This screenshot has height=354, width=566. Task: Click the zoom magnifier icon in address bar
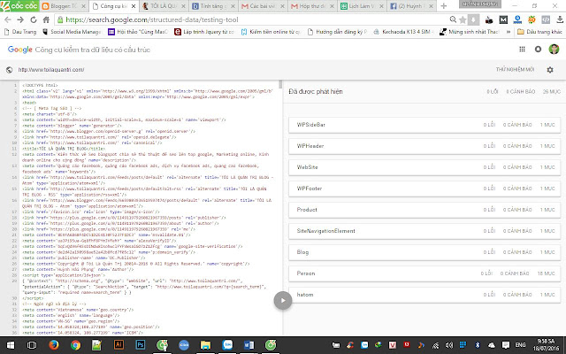coord(453,19)
